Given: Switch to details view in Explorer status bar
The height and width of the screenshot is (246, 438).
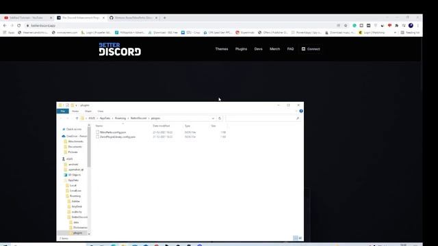Looking at the screenshot, I should 295,238.
